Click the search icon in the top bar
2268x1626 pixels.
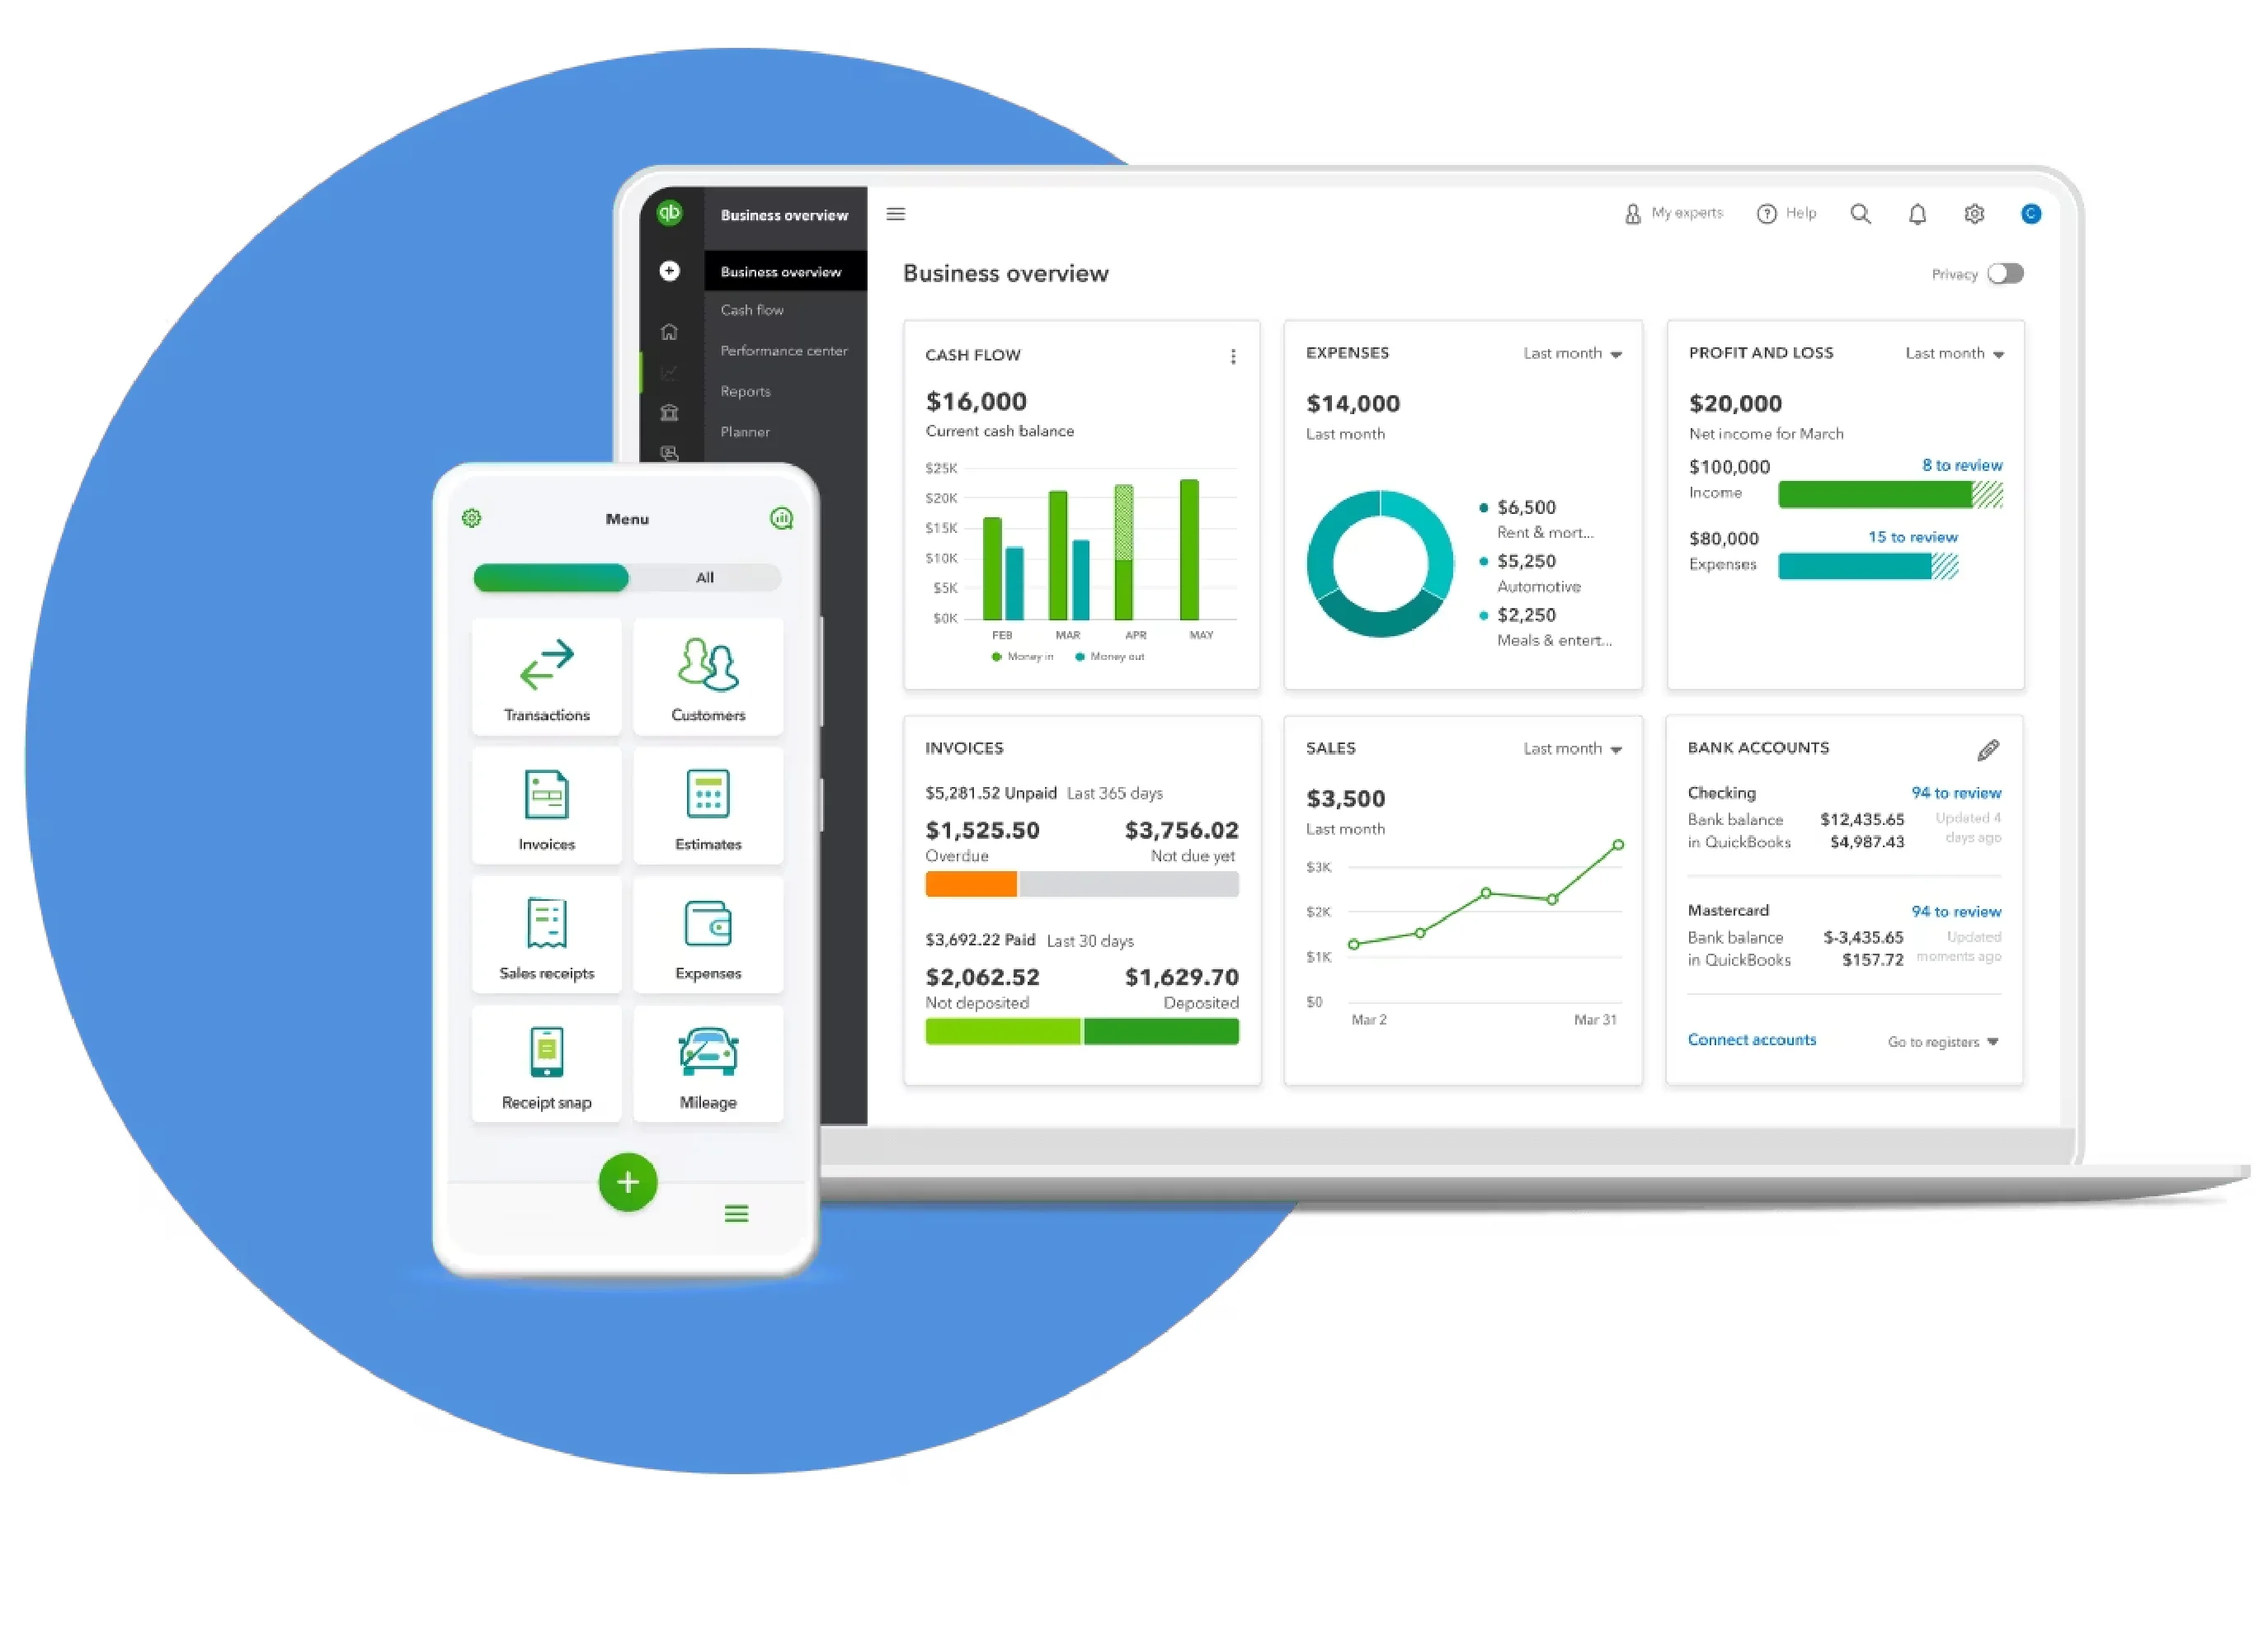click(1858, 213)
